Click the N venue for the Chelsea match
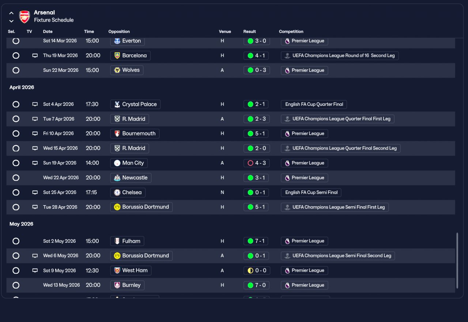This screenshot has width=468, height=322. (x=222, y=192)
